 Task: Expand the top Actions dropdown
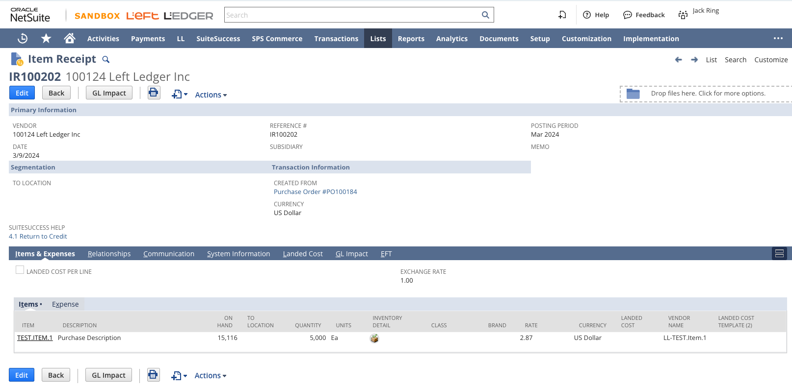(x=211, y=95)
